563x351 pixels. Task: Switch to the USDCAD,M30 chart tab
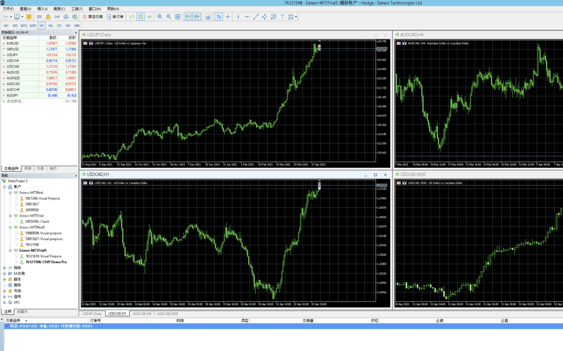point(168,314)
